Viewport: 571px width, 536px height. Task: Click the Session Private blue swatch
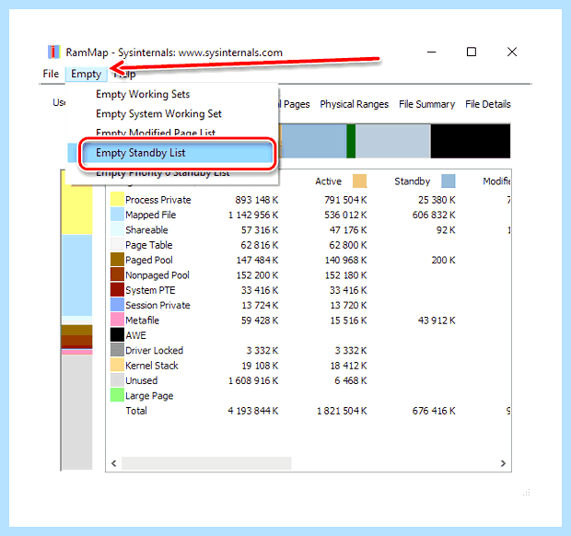point(117,305)
